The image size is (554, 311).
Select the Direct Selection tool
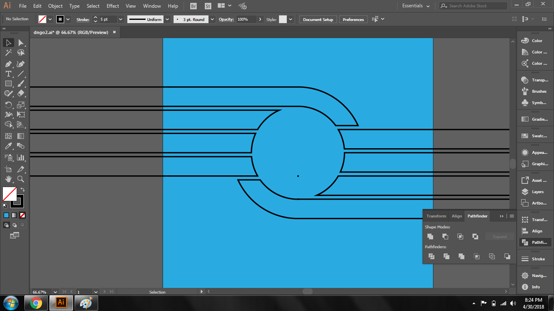(21, 43)
